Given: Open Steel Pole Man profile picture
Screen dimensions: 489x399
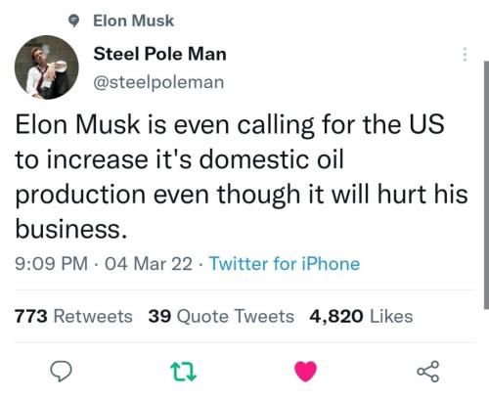Looking at the screenshot, I should (47, 67).
